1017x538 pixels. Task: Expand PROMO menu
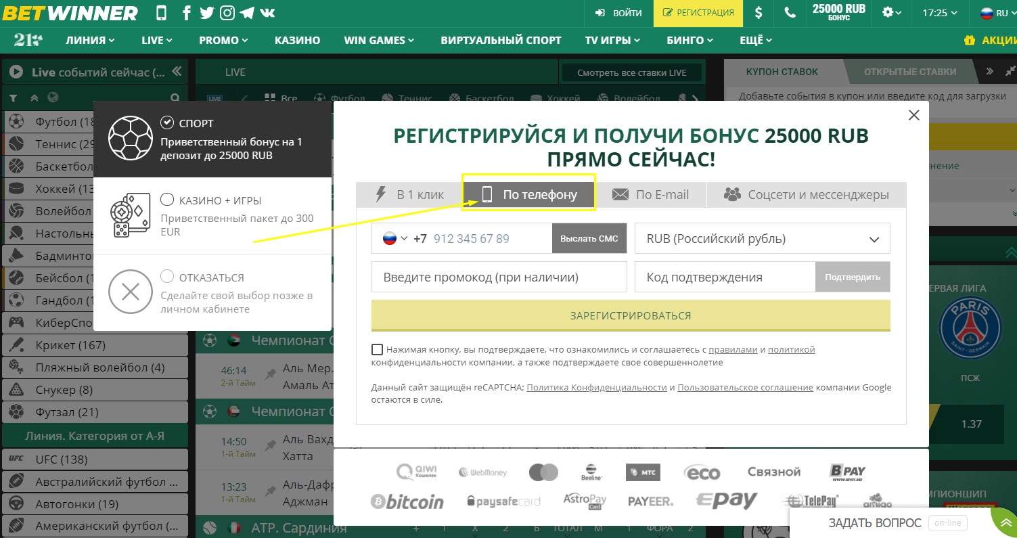(223, 40)
